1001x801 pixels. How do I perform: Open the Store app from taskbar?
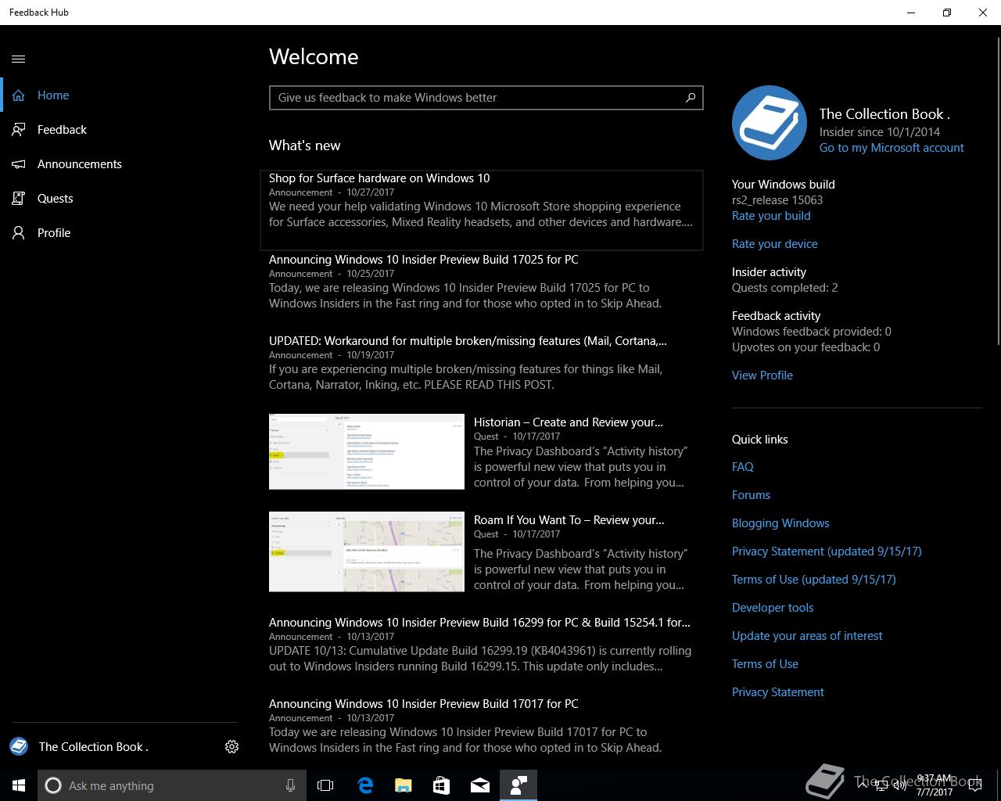441,785
